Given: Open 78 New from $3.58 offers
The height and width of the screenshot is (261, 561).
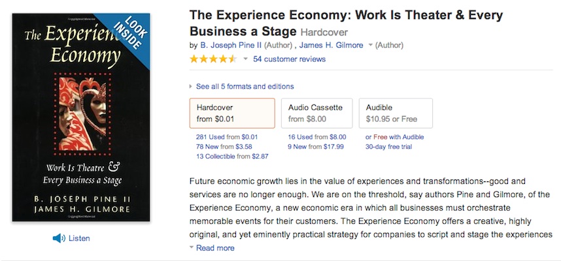Looking at the screenshot, I should pyautogui.click(x=224, y=146).
